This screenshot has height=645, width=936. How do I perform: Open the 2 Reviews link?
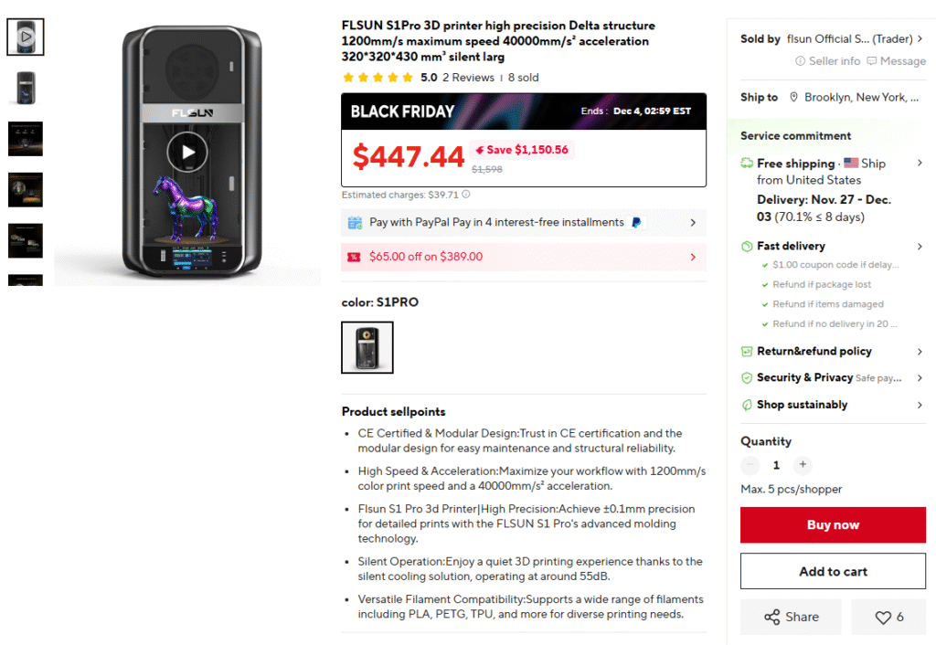[x=468, y=78]
